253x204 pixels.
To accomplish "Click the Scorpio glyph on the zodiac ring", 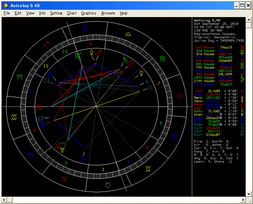I will 85,29.
